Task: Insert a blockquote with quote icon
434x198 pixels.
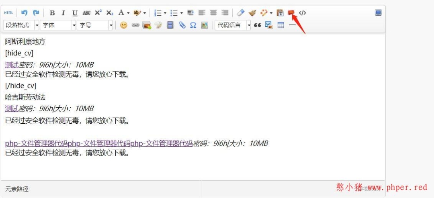Action: point(258,25)
